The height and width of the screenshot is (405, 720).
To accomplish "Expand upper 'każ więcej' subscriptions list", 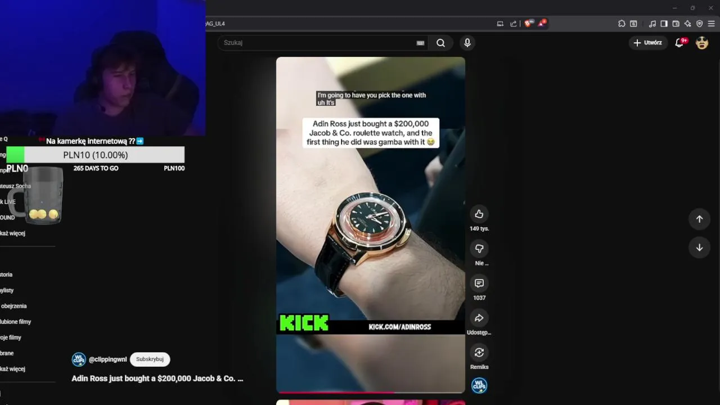I will tap(12, 233).
